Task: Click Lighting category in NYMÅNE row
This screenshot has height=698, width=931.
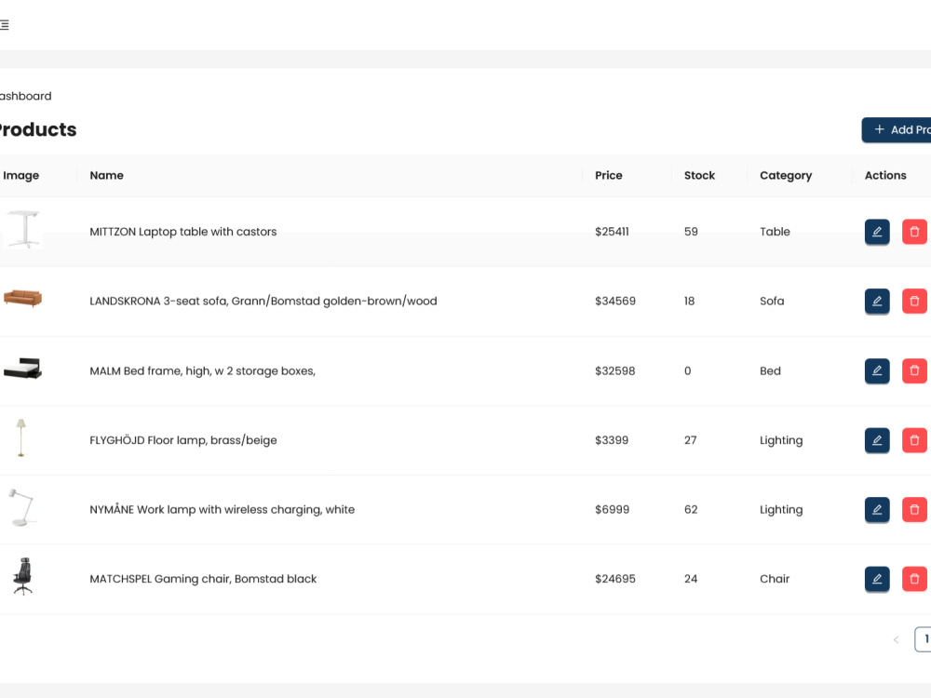Action: click(x=781, y=510)
